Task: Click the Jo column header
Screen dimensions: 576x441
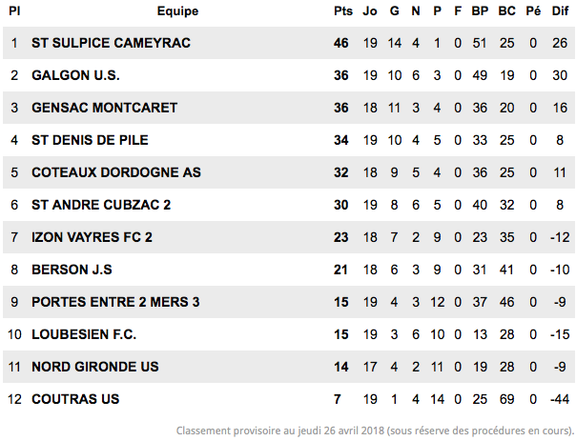Action: click(370, 11)
